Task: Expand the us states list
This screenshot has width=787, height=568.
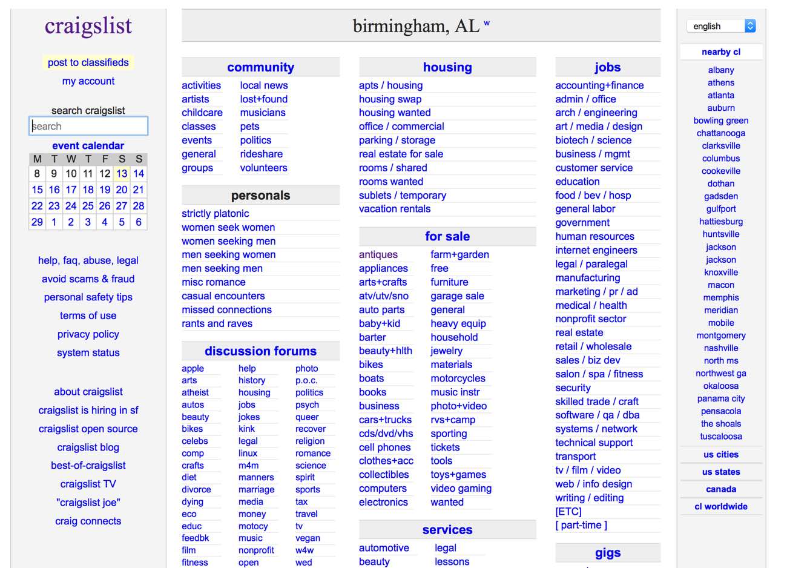Action: point(721,472)
